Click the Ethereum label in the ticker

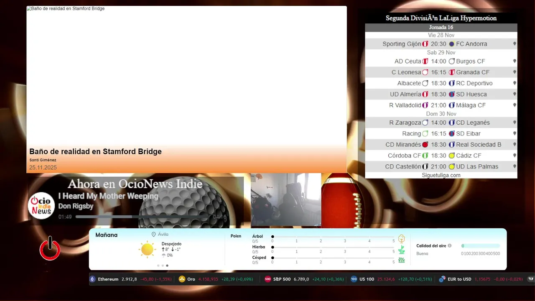(108, 279)
